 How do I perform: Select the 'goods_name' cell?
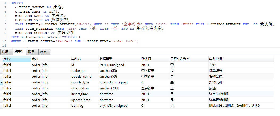85,77
